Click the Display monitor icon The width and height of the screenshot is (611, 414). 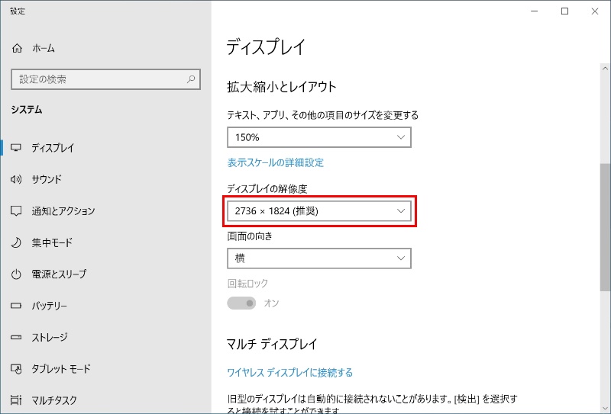point(17,148)
